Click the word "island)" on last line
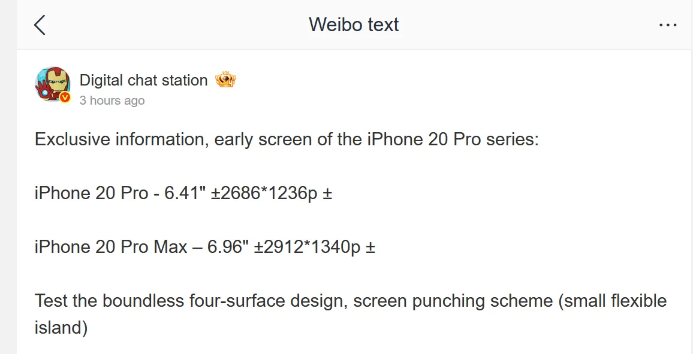 point(61,328)
